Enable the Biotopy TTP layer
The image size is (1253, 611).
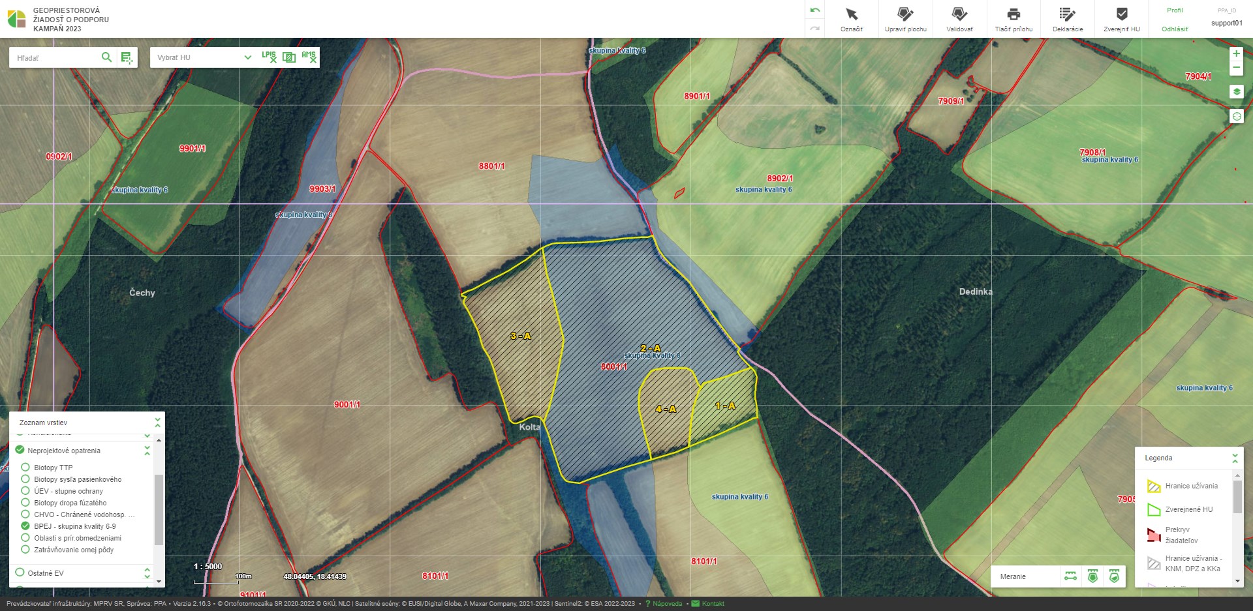(25, 468)
